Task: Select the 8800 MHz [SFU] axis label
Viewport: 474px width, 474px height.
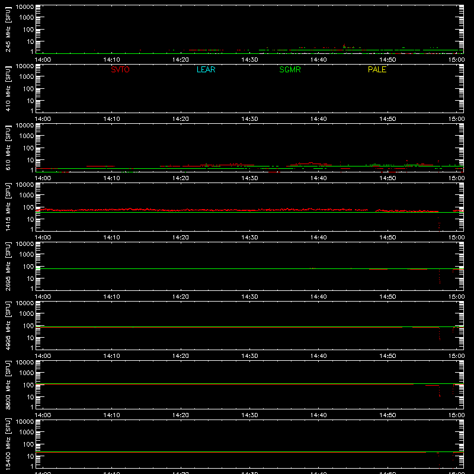Action: [8, 385]
